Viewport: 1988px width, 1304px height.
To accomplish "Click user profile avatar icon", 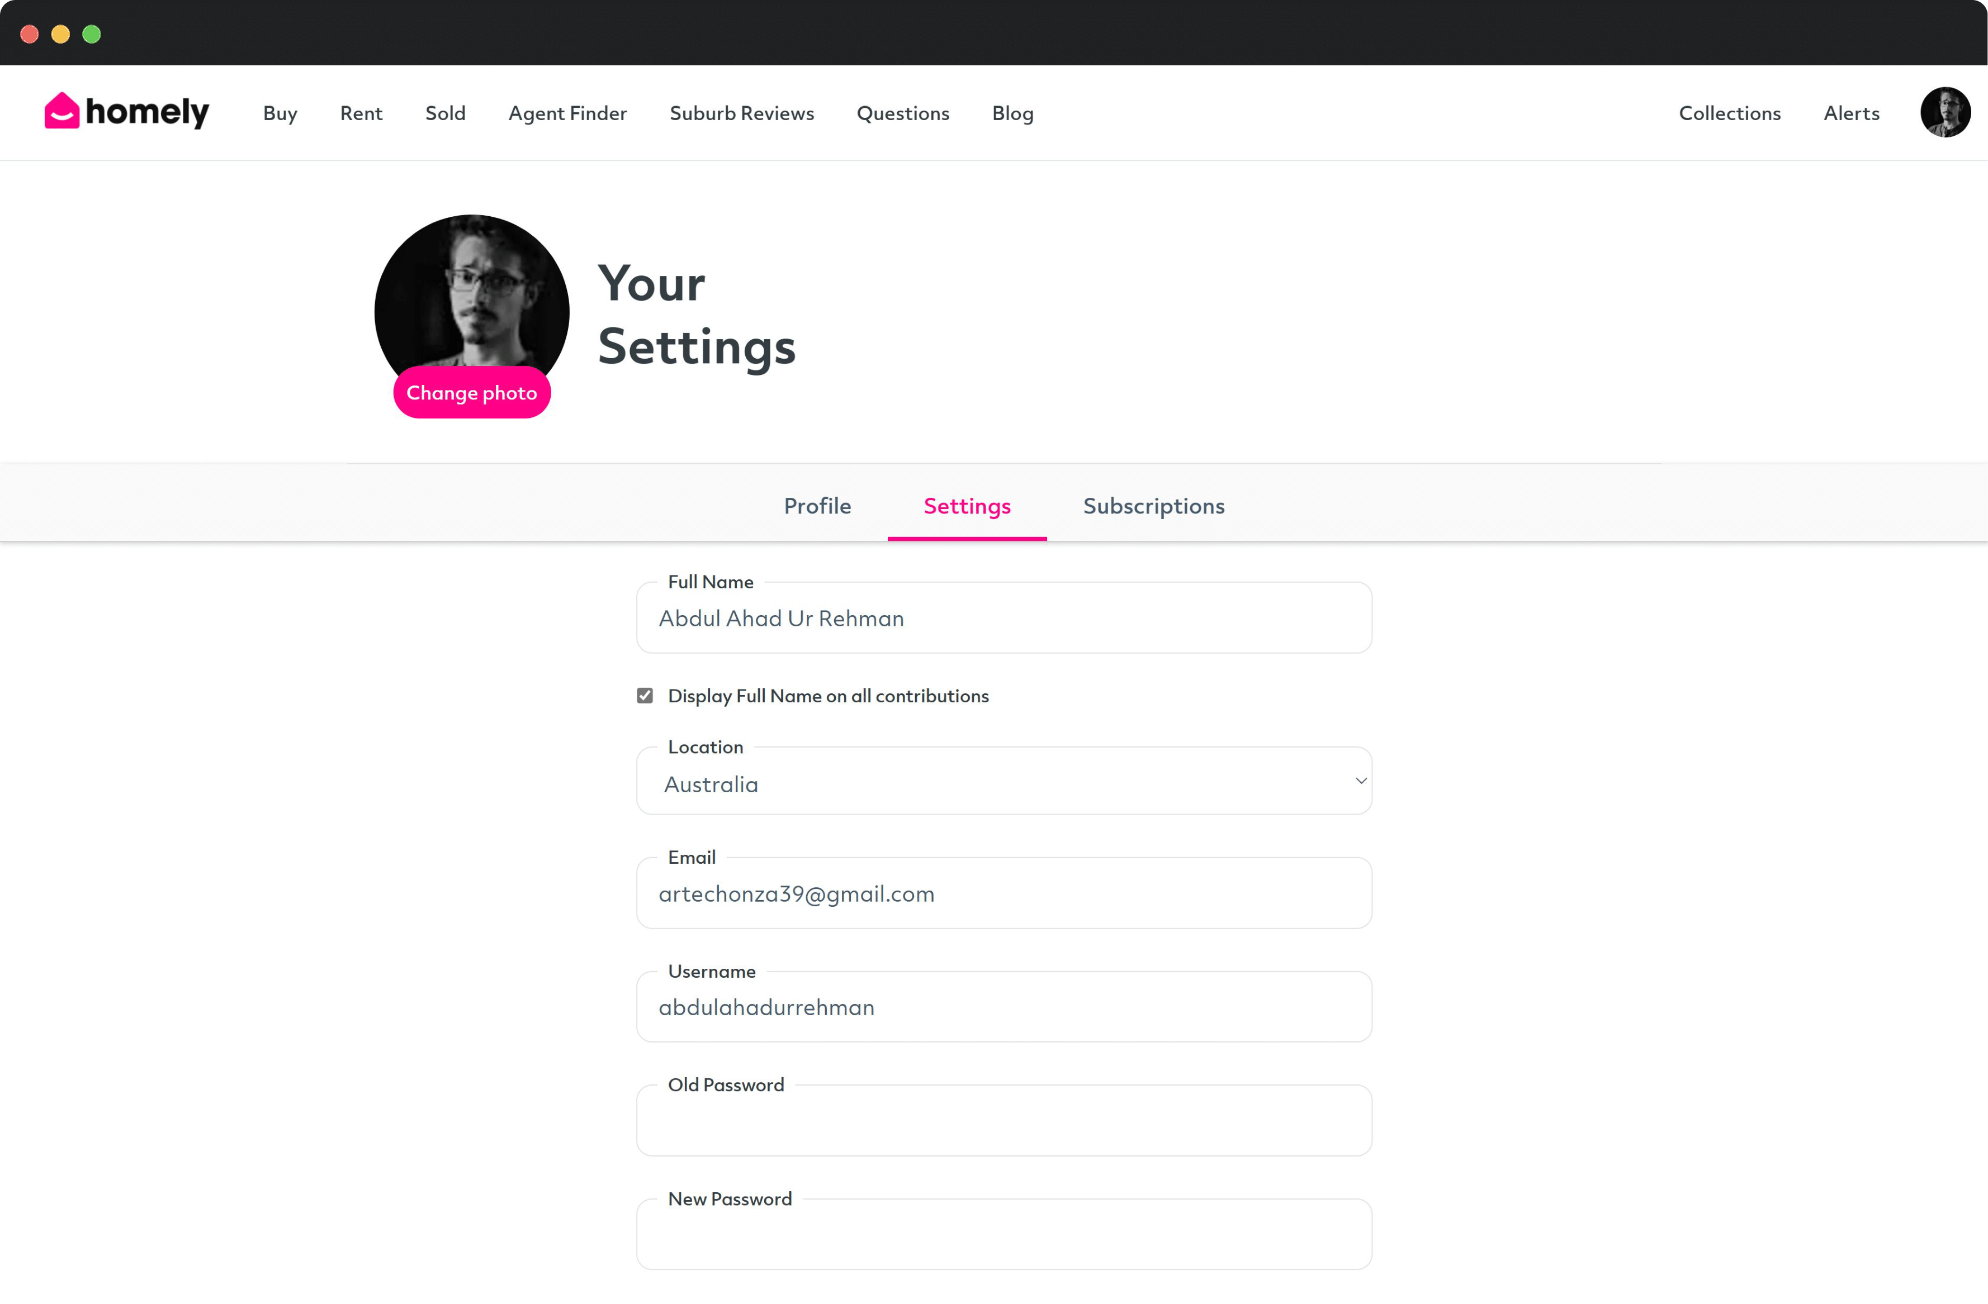I will point(1944,112).
